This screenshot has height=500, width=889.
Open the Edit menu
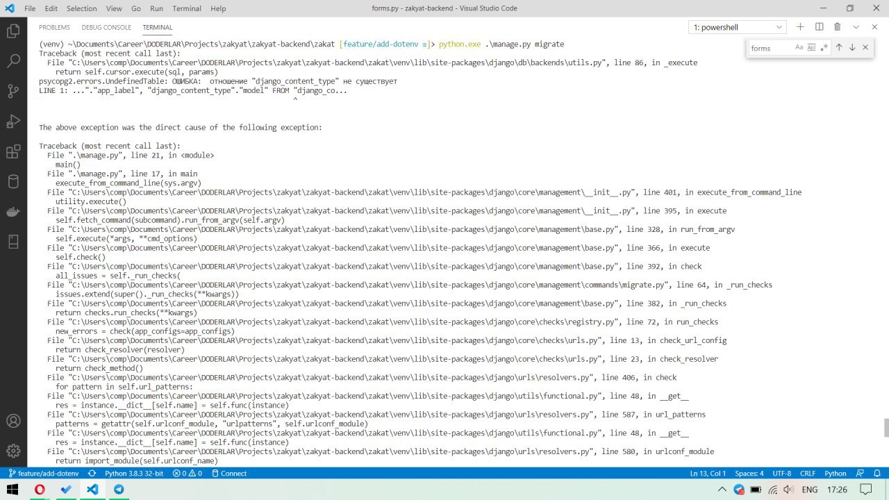51,8
